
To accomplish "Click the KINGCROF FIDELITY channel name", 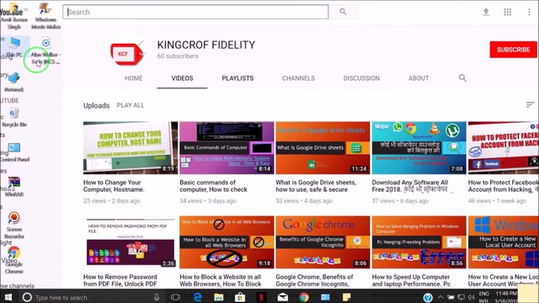I will (206, 45).
